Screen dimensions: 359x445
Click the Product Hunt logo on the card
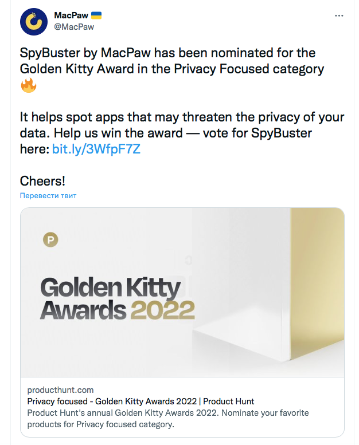51,239
